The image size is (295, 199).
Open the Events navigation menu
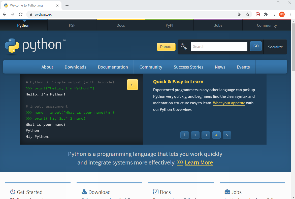[243, 67]
